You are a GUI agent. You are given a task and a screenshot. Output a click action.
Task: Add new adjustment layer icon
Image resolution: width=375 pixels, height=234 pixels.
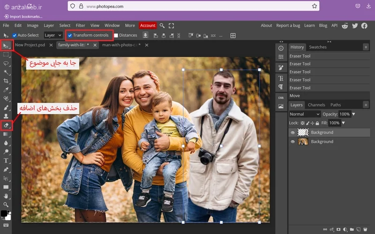click(345, 229)
